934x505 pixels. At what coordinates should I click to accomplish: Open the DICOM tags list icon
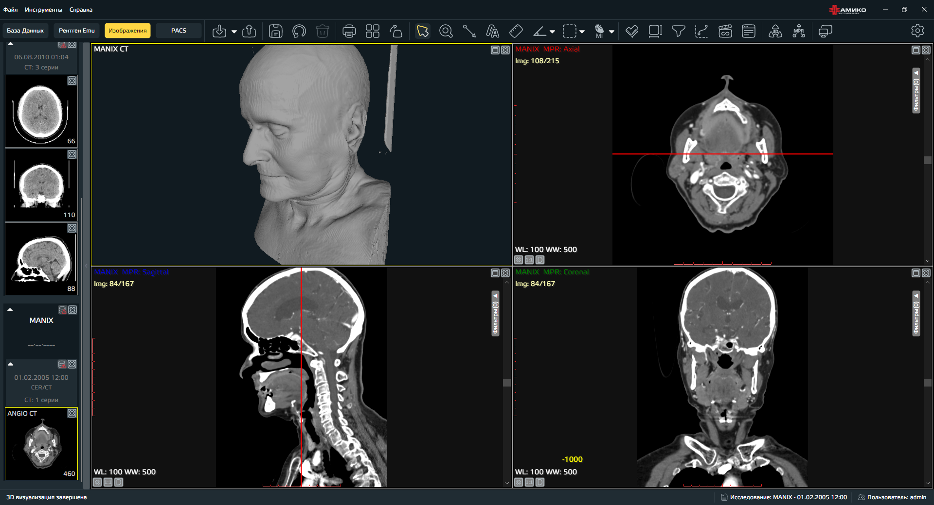(x=748, y=31)
